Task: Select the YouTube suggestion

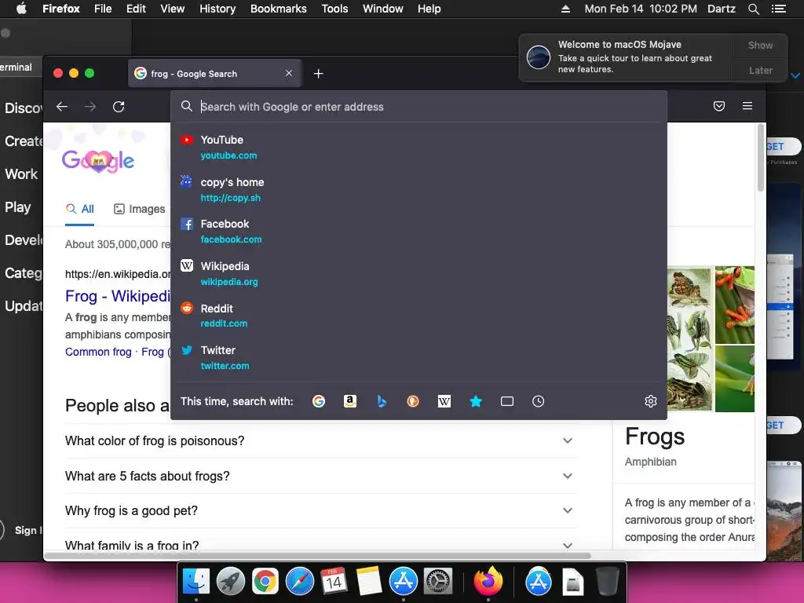Action: (x=418, y=147)
